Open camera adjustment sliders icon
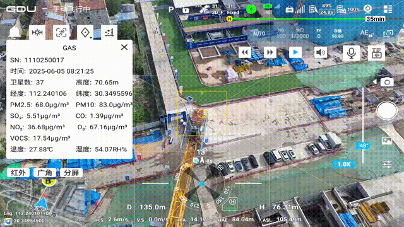 [387, 164]
